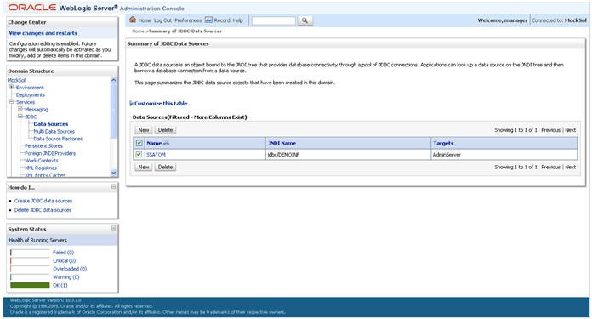This screenshot has height=319, width=592.
Task: Click OK (1) status link
Action: 60,286
